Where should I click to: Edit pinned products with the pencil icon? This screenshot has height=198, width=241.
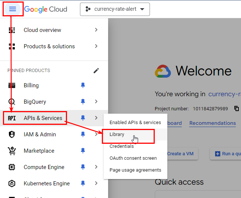(x=96, y=71)
